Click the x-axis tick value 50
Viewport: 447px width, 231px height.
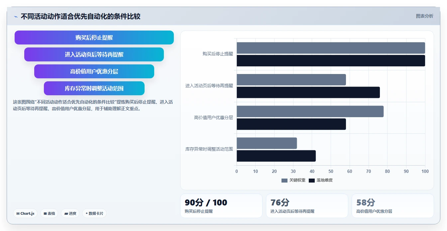click(331, 172)
